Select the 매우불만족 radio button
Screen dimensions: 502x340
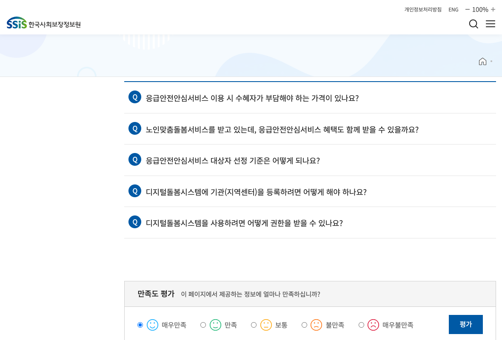coord(361,325)
